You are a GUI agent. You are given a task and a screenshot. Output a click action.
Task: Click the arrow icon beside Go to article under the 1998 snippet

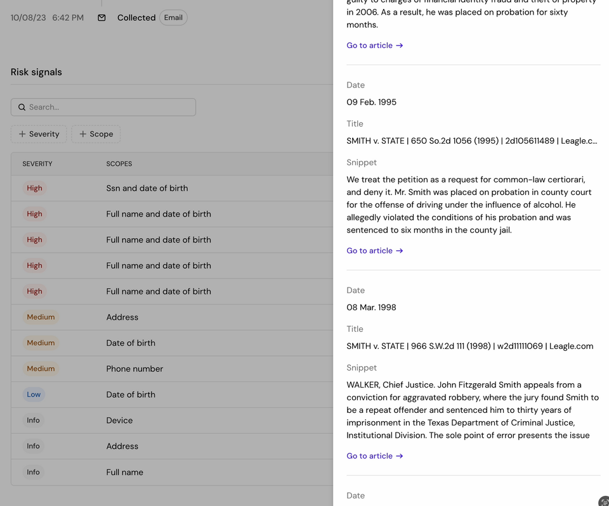click(x=399, y=455)
